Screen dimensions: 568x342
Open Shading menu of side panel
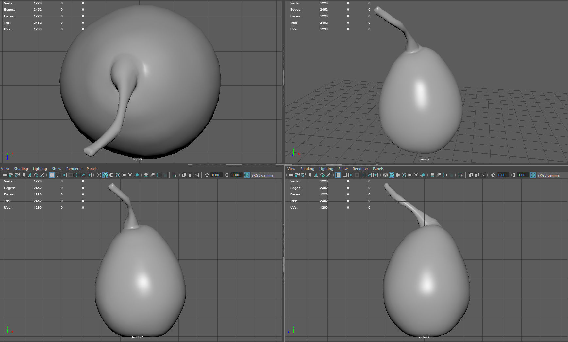pyautogui.click(x=307, y=169)
